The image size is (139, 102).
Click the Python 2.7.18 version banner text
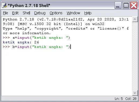pos(66,19)
